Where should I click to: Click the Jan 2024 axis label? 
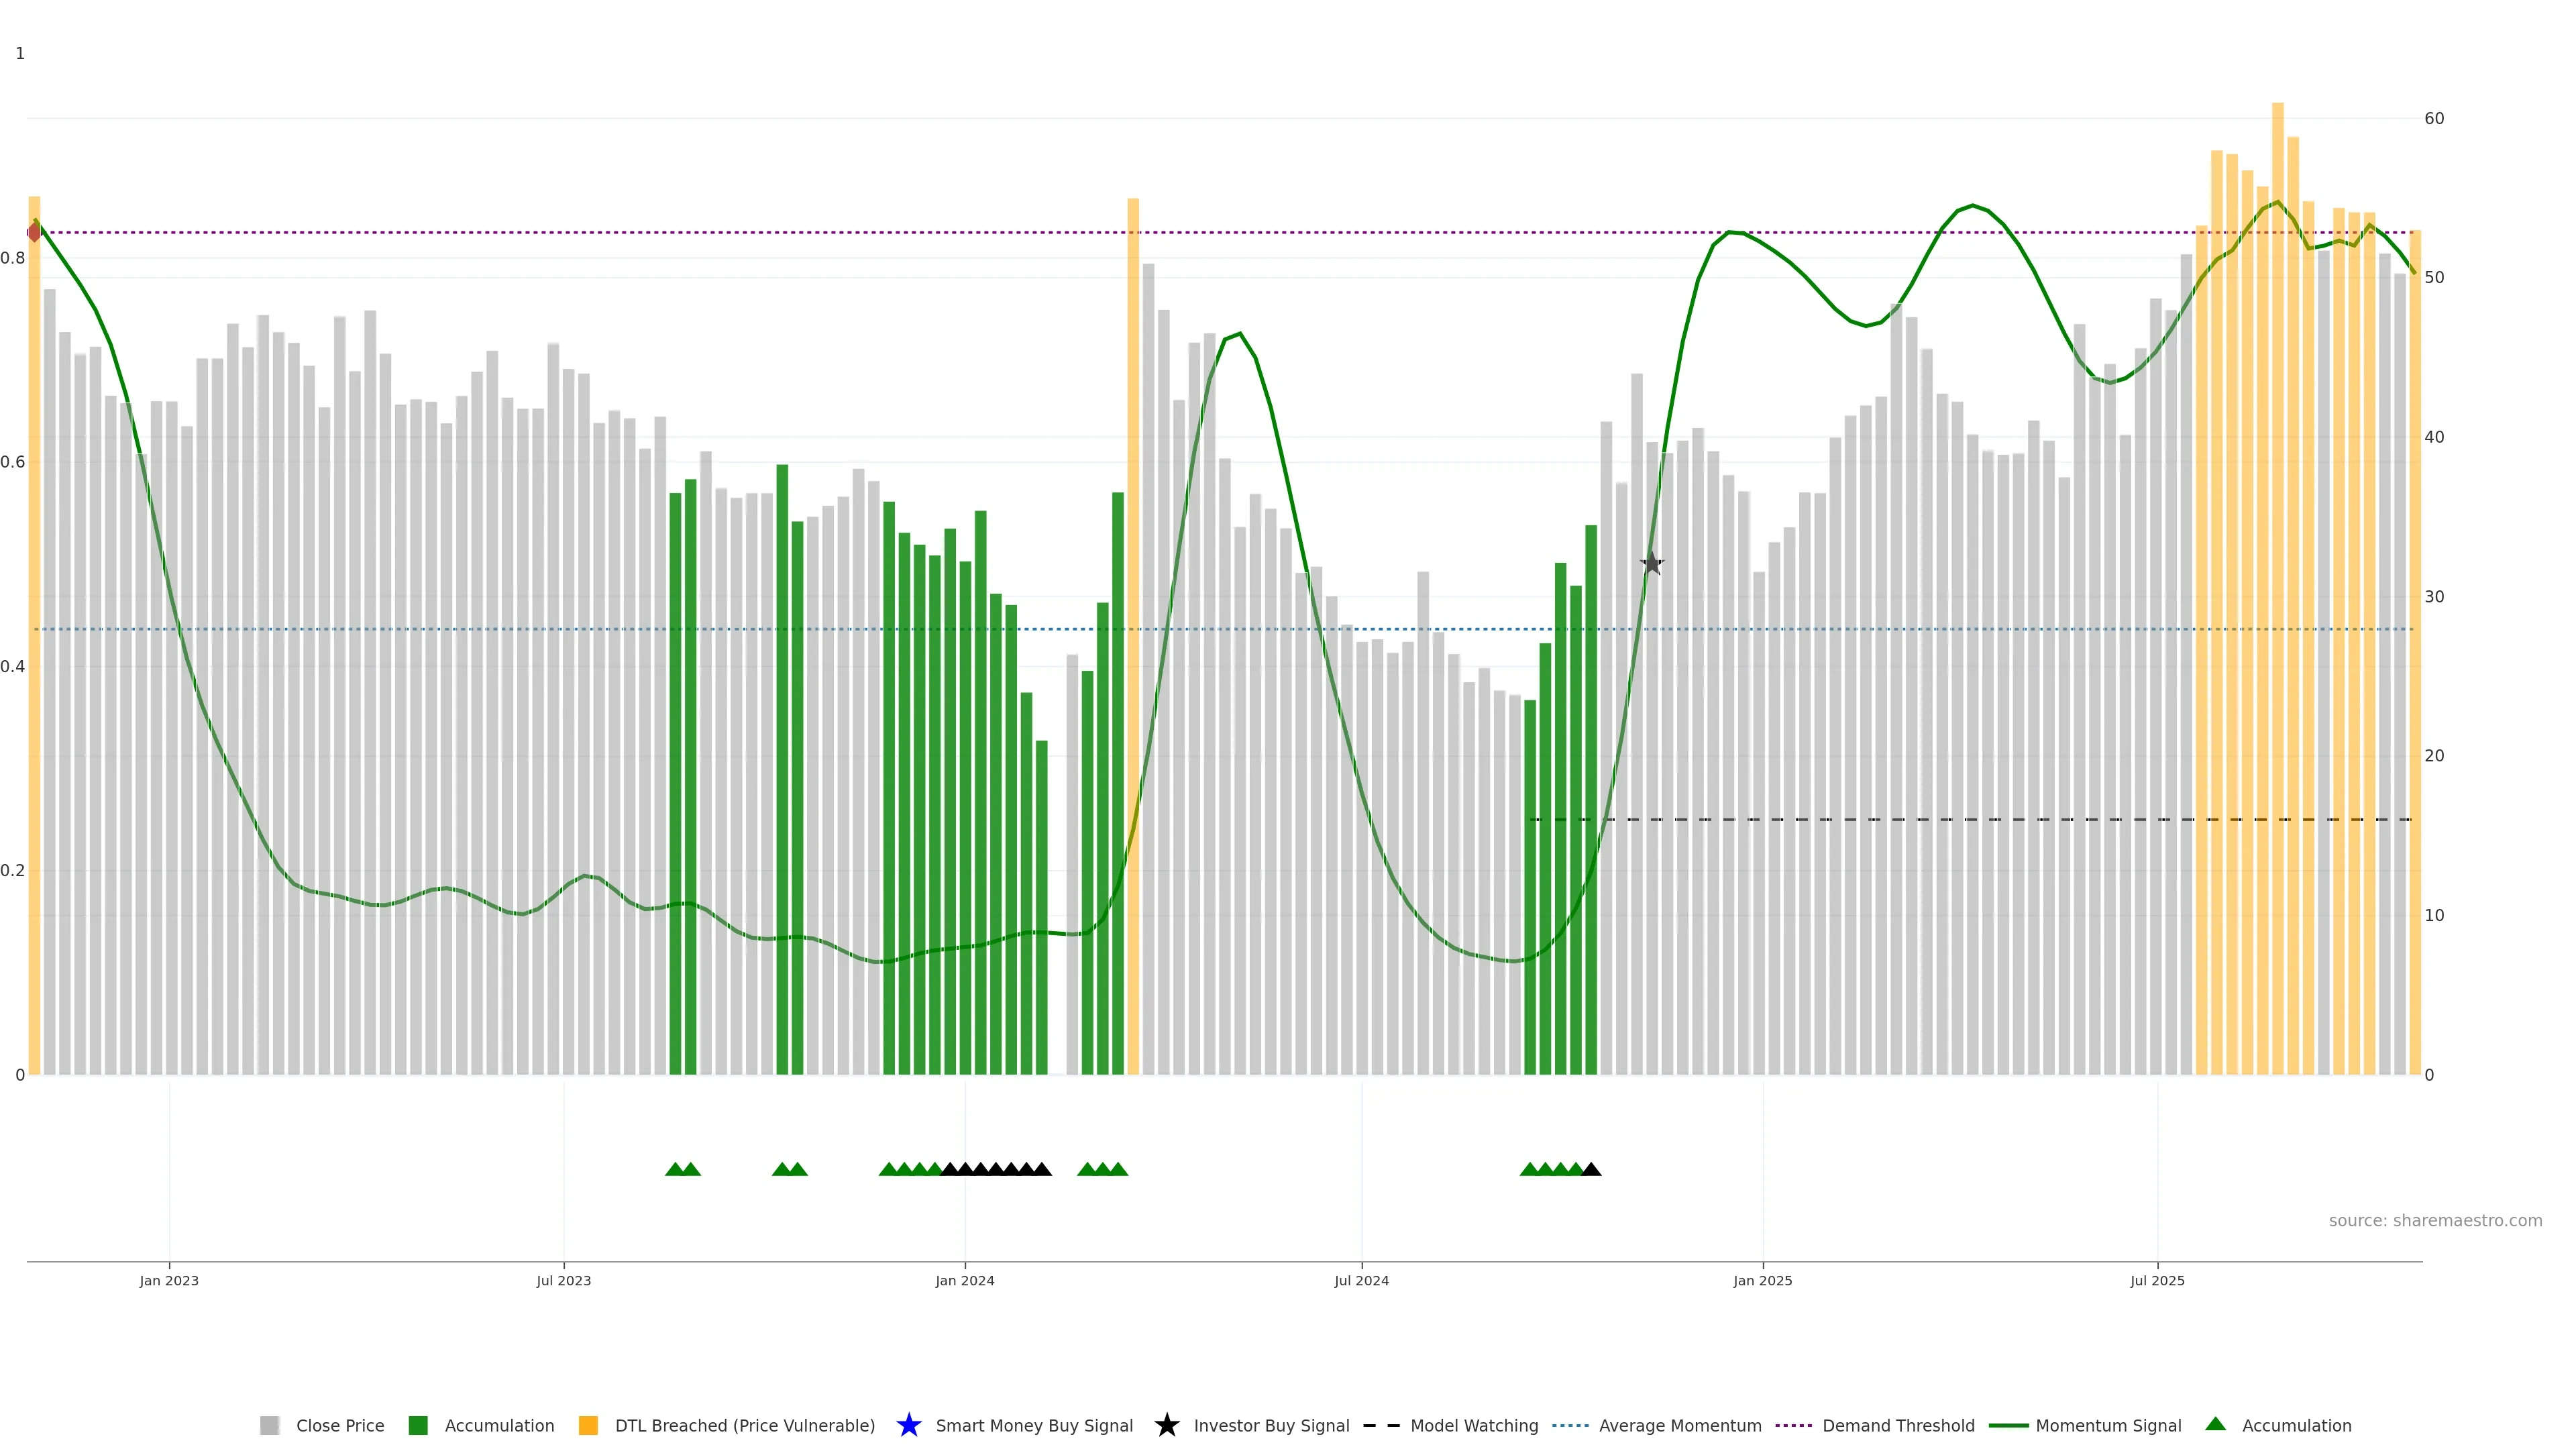click(x=964, y=1280)
